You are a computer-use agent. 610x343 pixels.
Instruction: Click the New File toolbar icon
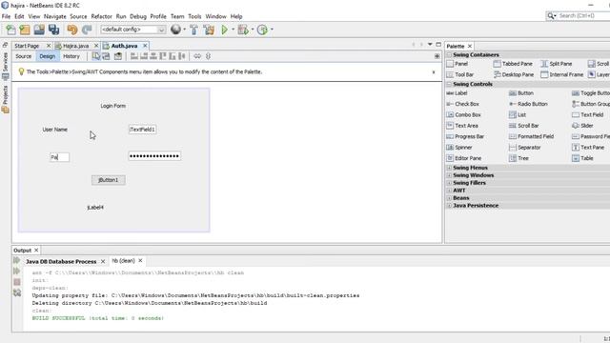point(10,30)
